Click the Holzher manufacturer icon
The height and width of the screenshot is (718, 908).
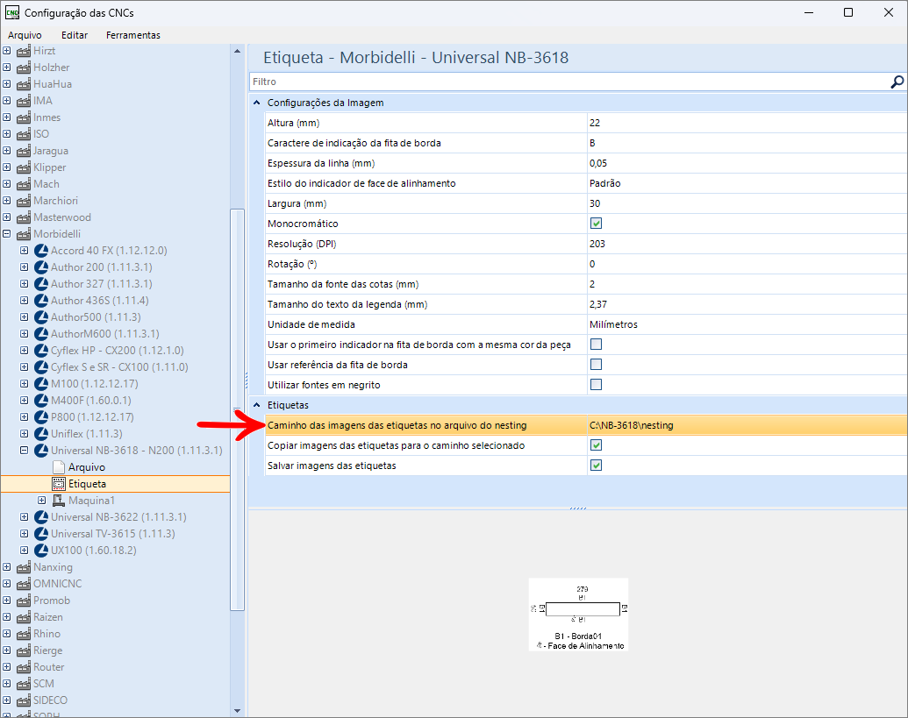click(24, 68)
